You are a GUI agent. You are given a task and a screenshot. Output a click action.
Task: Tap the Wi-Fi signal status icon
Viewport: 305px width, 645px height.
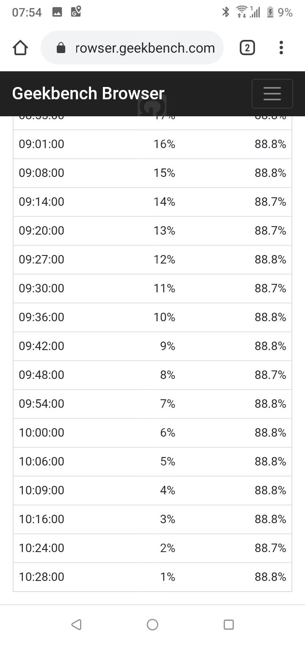coord(242,12)
